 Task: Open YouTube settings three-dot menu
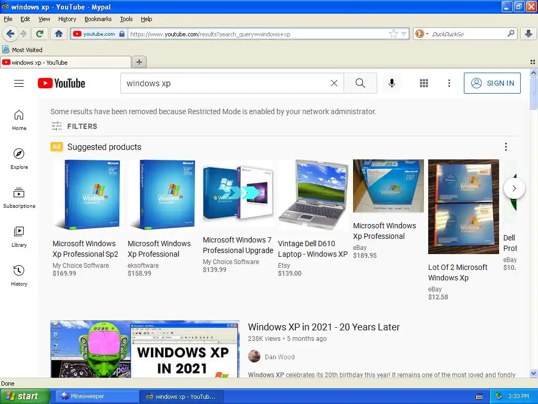449,83
